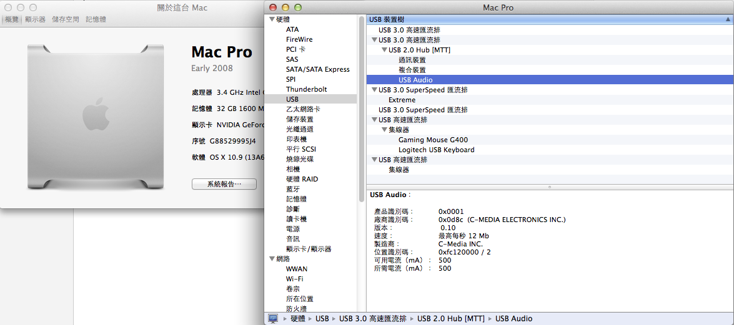Select Thunderbolt in the sidebar
This screenshot has height=325, width=734.
[x=306, y=89]
